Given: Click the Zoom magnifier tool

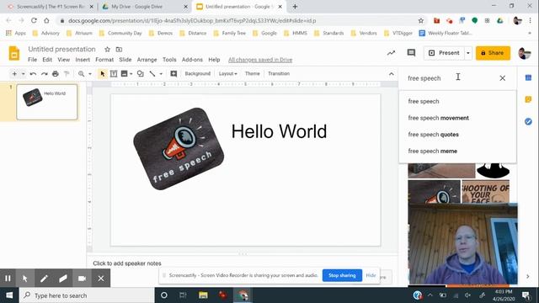Looking at the screenshot, I should pos(81,73).
